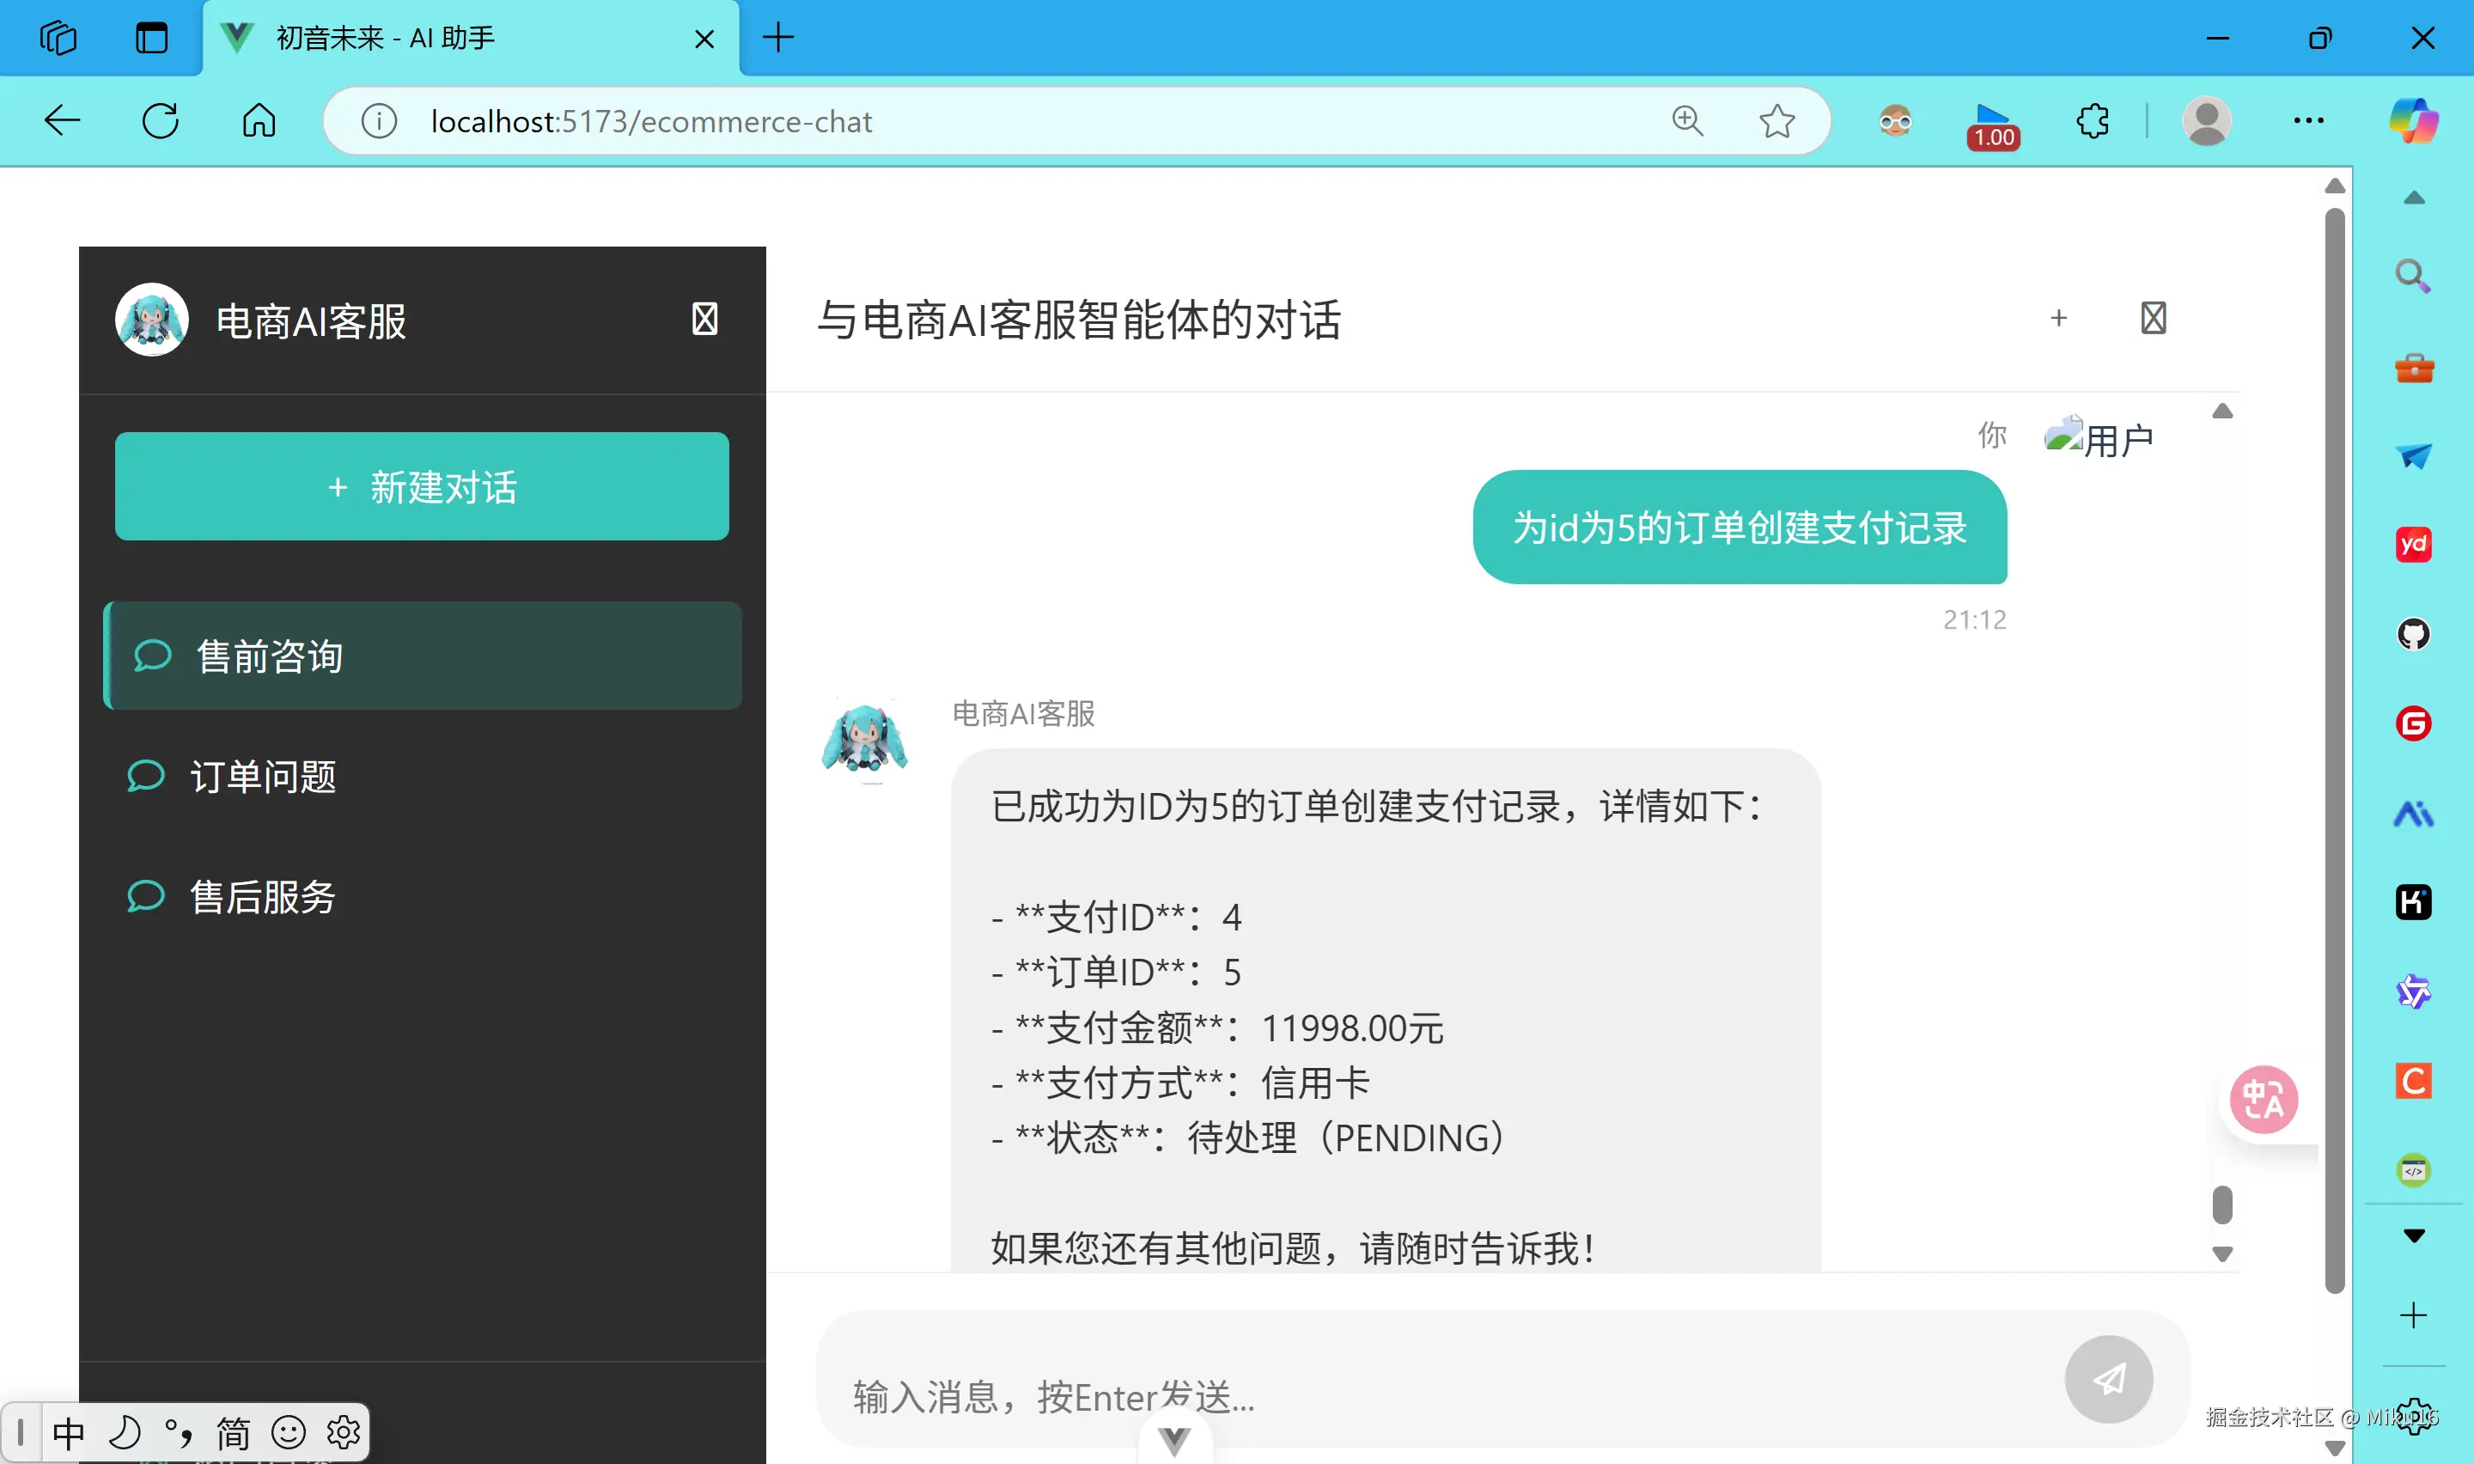Switch to the 订单问题 conversation

265,777
